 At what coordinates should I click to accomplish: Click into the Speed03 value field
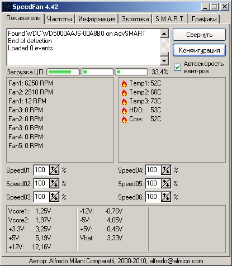pos(41,197)
